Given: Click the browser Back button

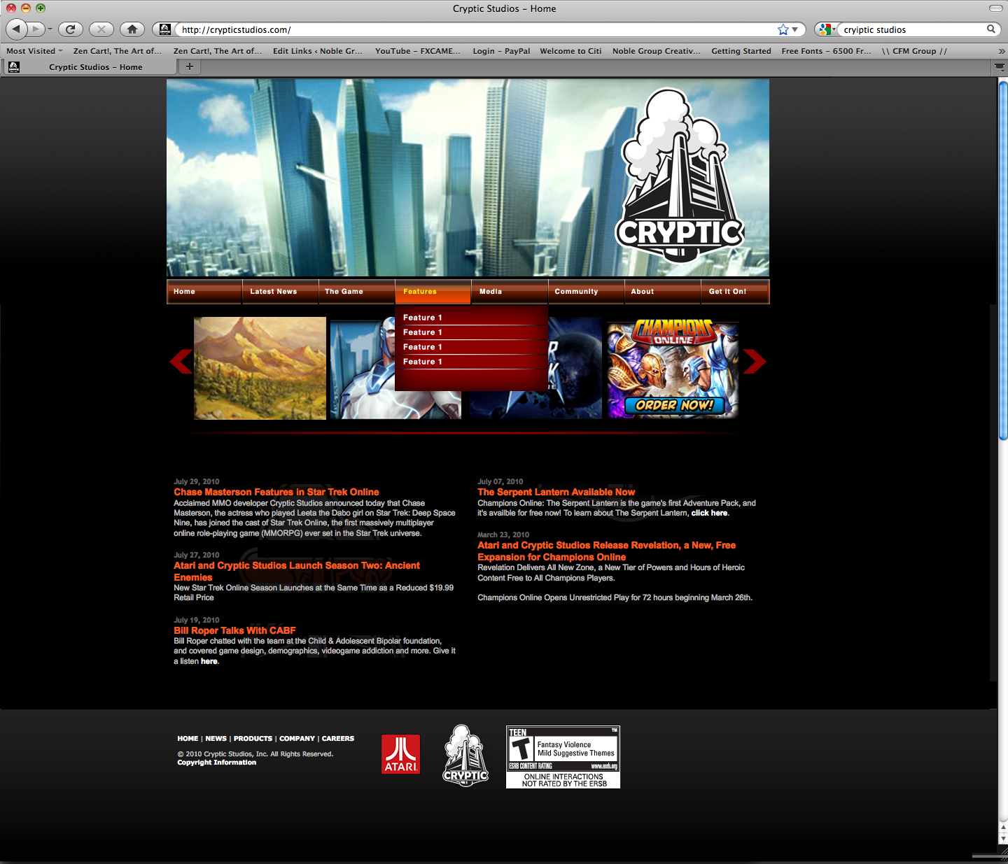Looking at the screenshot, I should coord(16,29).
